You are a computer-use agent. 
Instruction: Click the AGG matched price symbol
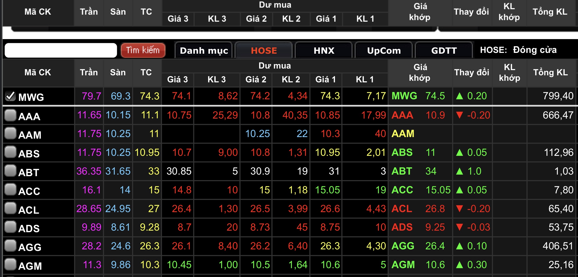pos(403,246)
